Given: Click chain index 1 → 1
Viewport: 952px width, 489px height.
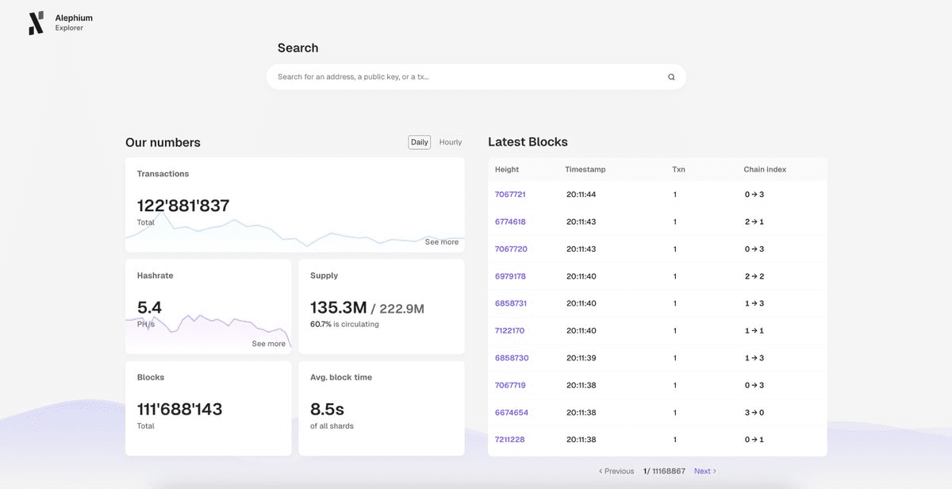Looking at the screenshot, I should pyautogui.click(x=754, y=330).
